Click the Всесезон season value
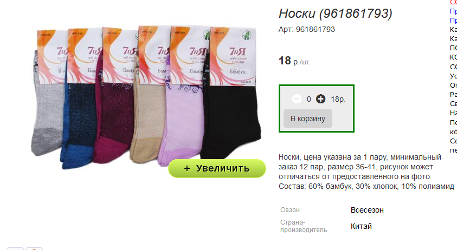Screen dimensions: 457x250 click(x=367, y=210)
